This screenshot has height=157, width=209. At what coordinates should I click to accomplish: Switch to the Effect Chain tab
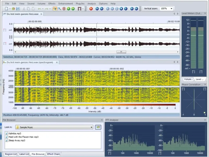coord(54,154)
